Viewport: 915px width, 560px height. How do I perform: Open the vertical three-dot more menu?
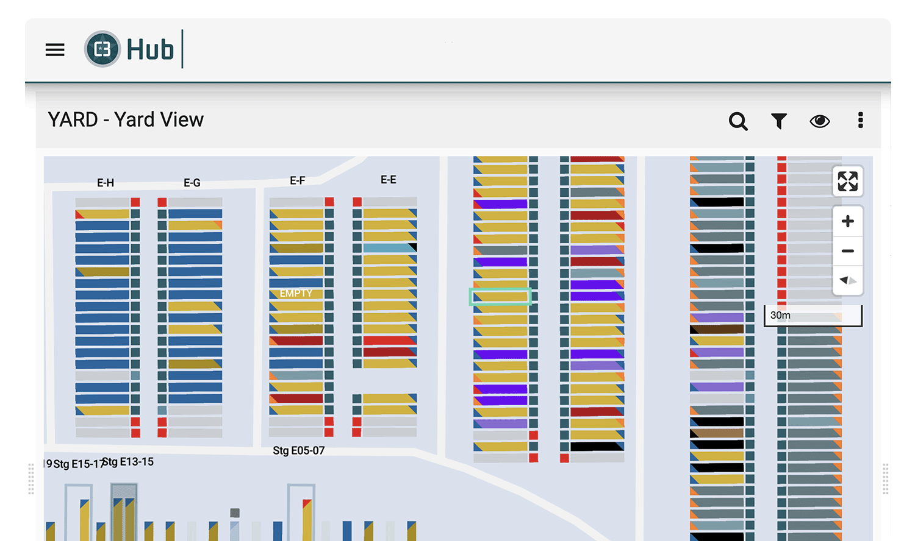[x=861, y=120]
